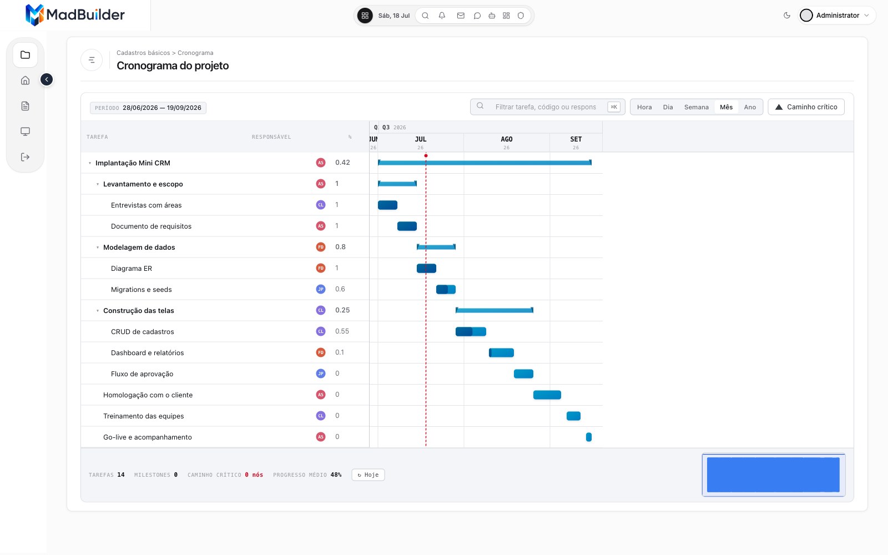Open the Período date range selector
The image size is (888, 555).
coord(148,108)
